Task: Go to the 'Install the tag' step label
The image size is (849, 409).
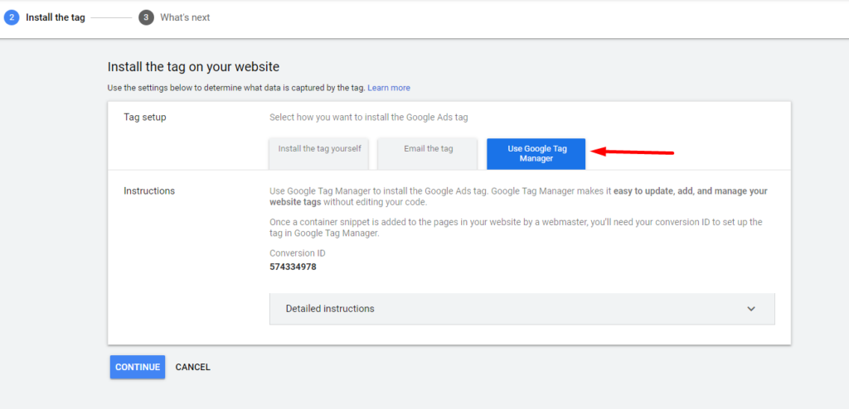Action: click(x=56, y=17)
